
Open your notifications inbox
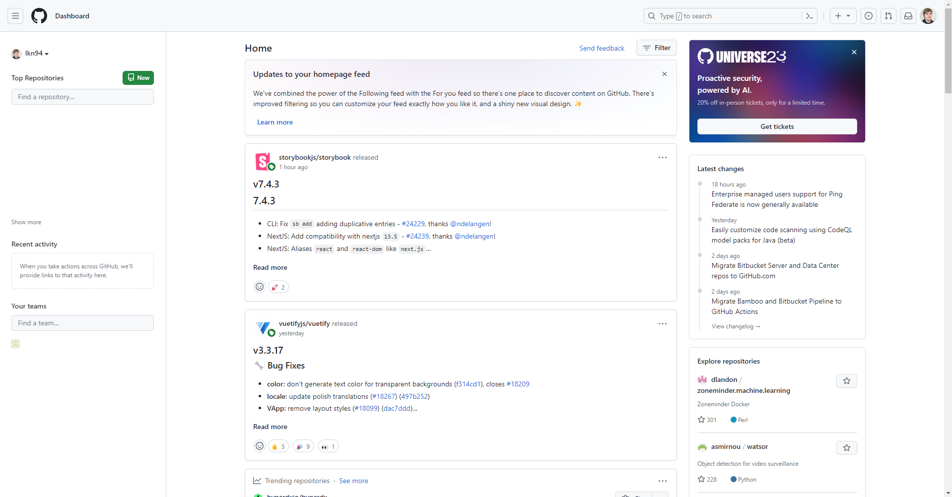click(x=908, y=16)
